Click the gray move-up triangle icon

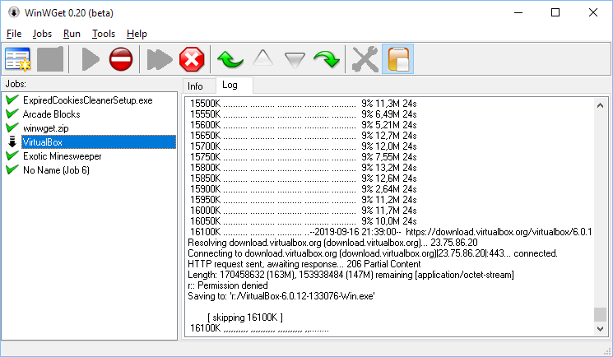tap(262, 59)
